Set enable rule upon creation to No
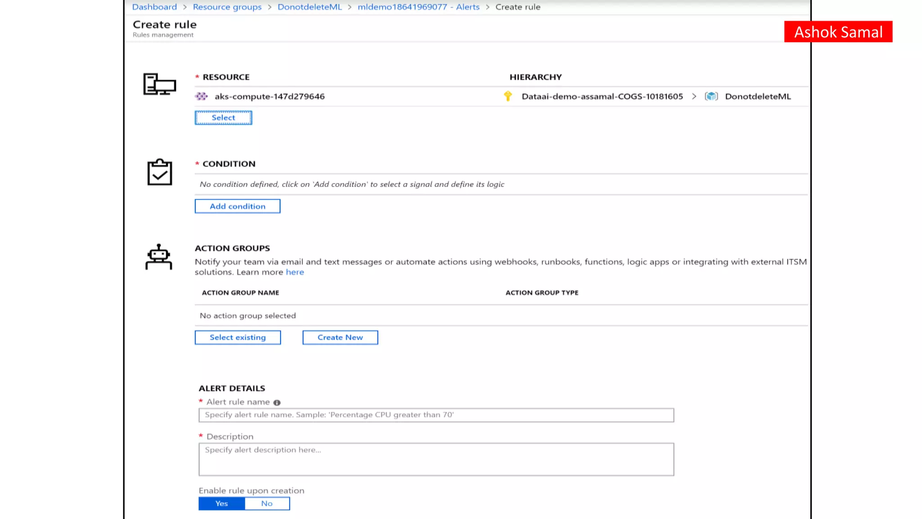922x519 pixels. (267, 504)
